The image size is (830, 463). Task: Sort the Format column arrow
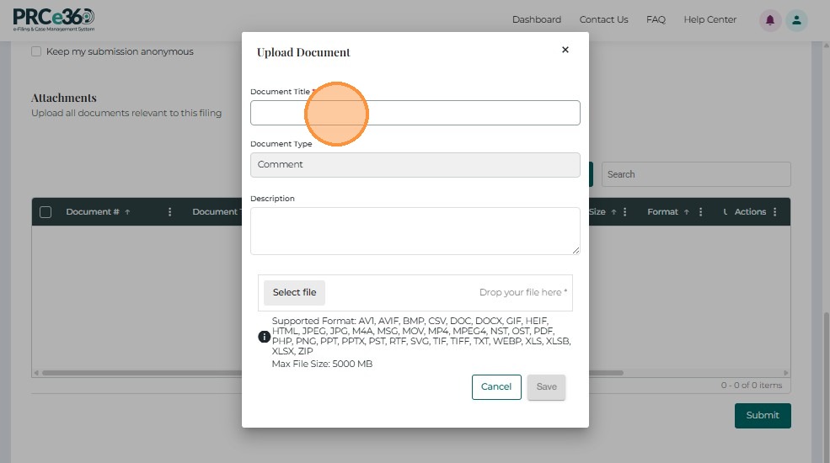[x=686, y=212]
